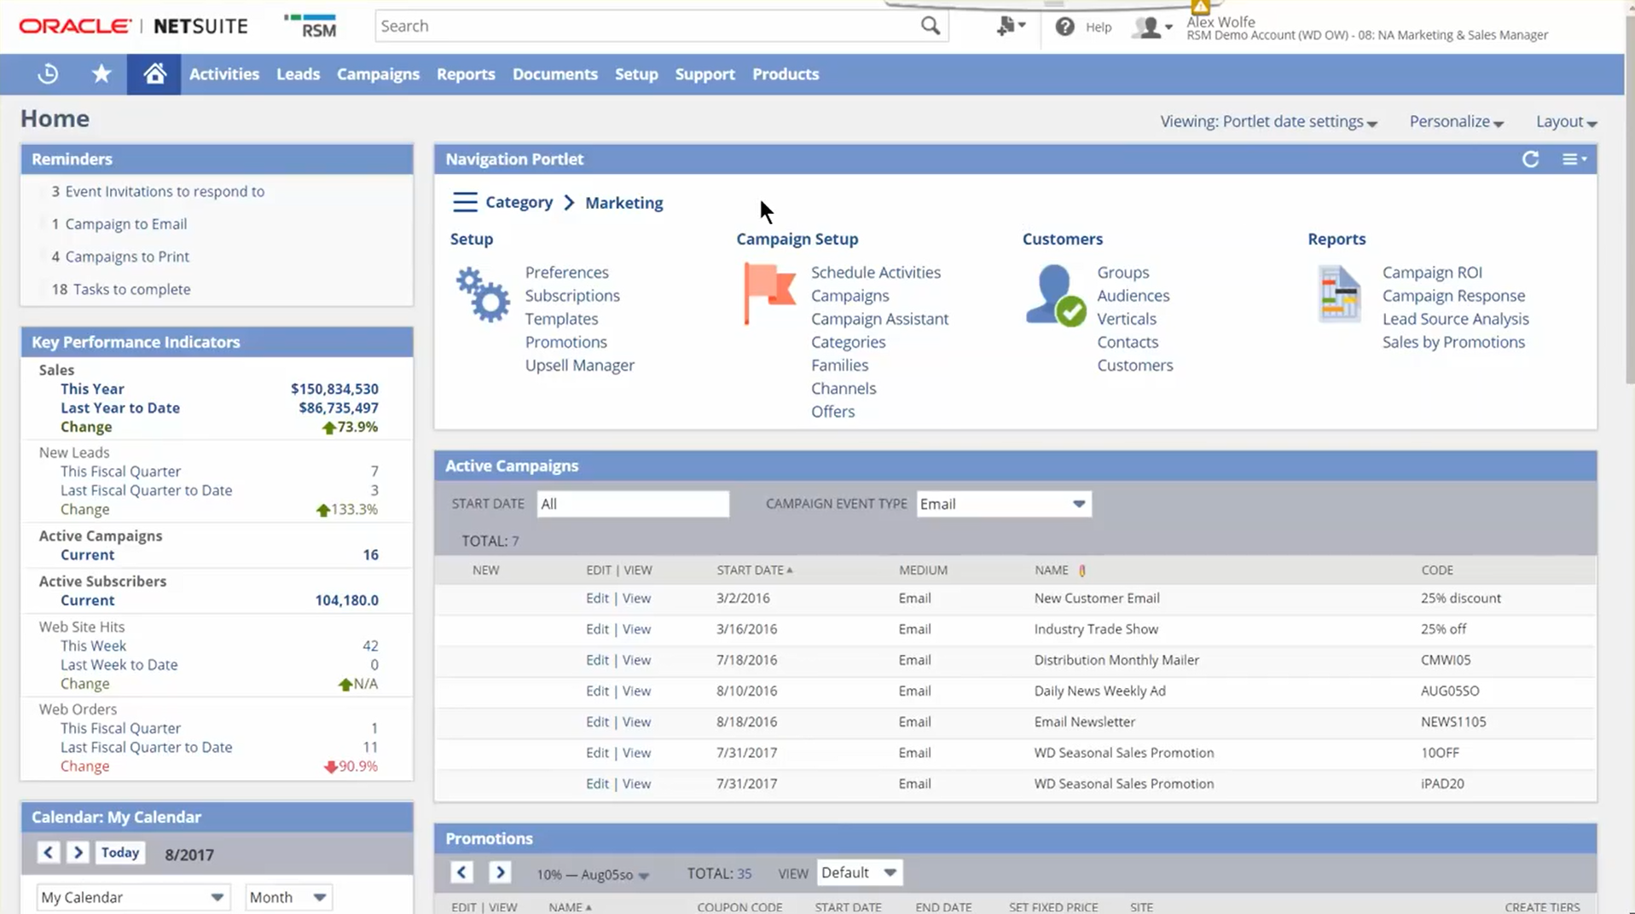Go to the Home house icon

coord(154,74)
